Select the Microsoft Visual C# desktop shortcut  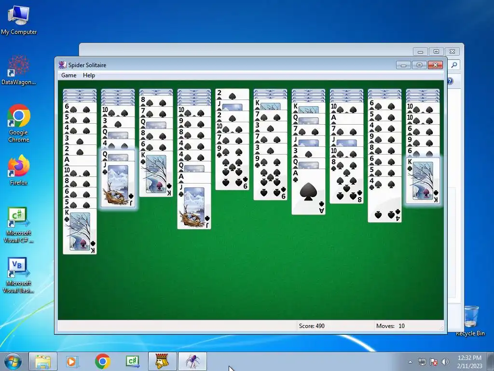(19, 225)
